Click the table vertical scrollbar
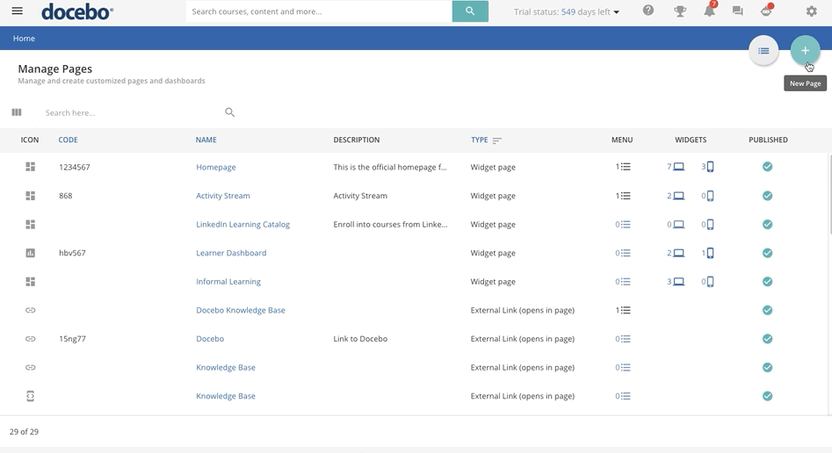 [830, 194]
